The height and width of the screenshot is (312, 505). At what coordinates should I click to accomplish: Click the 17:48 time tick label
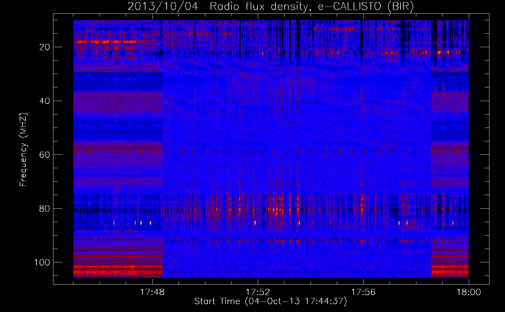coord(152,292)
